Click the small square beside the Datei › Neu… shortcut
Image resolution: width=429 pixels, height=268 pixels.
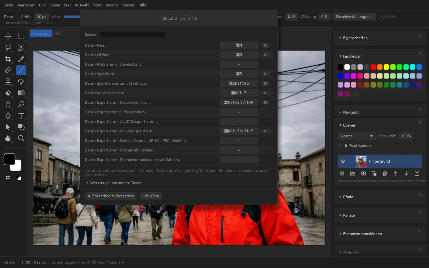(x=266, y=45)
